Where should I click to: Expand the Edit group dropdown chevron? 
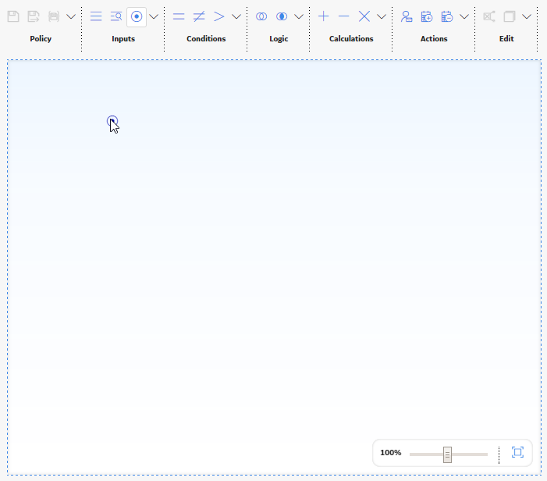pos(527,16)
